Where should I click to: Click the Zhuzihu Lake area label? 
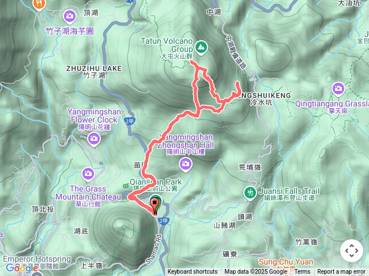click(94, 68)
